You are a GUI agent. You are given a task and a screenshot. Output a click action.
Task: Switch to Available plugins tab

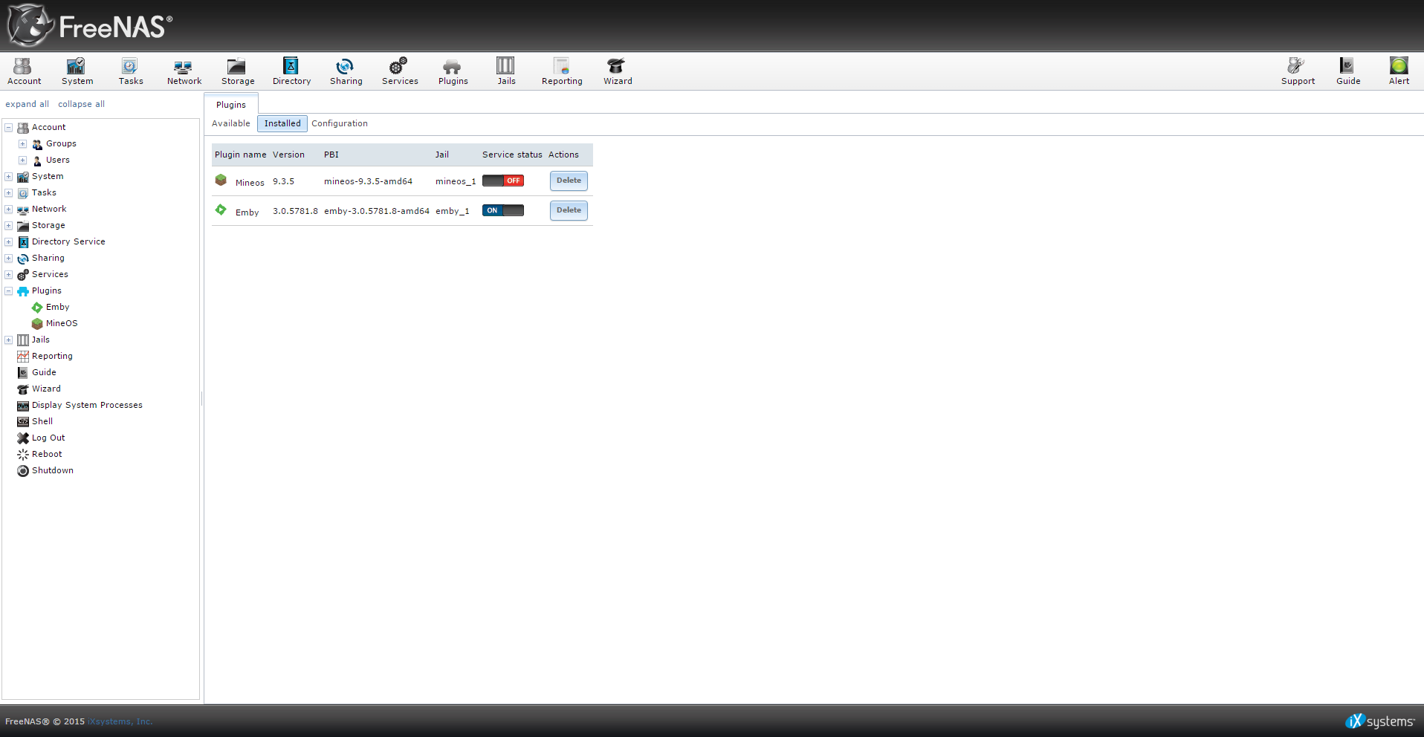[x=231, y=123]
